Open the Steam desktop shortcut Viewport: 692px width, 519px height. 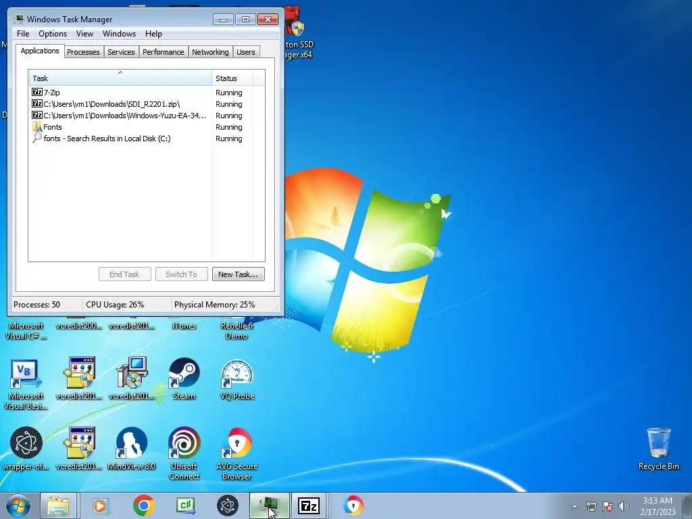[184, 378]
